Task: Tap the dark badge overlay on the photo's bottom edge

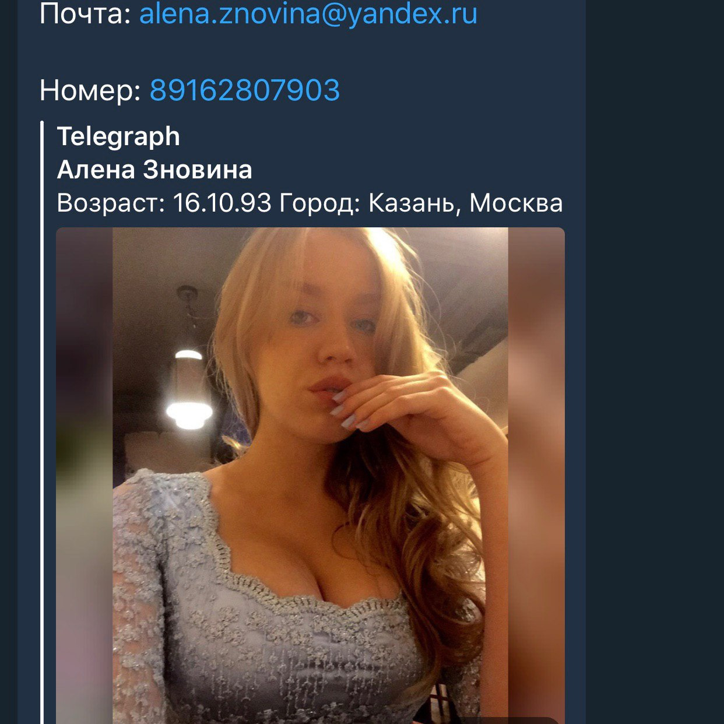Action: point(513,720)
